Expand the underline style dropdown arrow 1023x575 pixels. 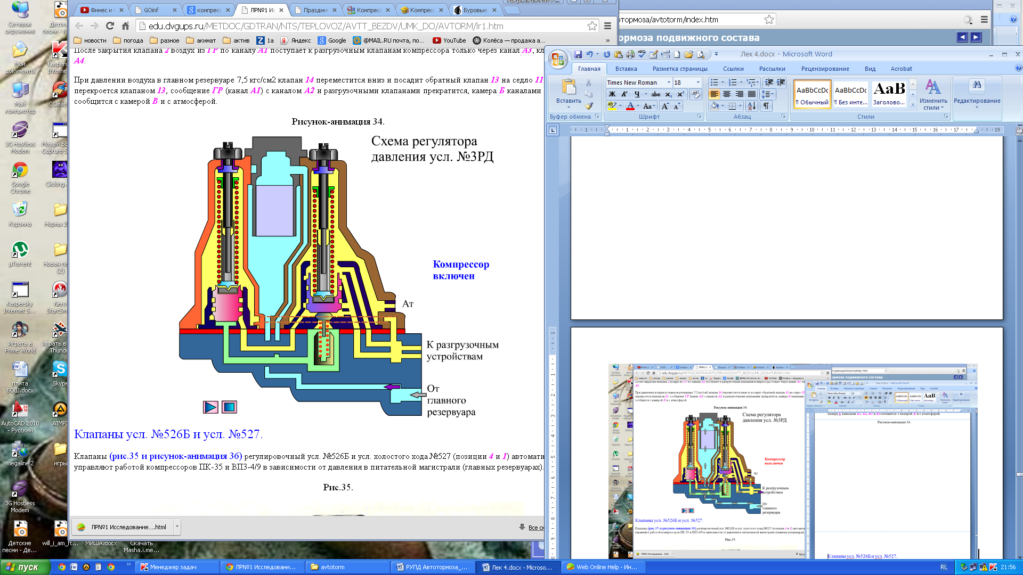click(646, 94)
